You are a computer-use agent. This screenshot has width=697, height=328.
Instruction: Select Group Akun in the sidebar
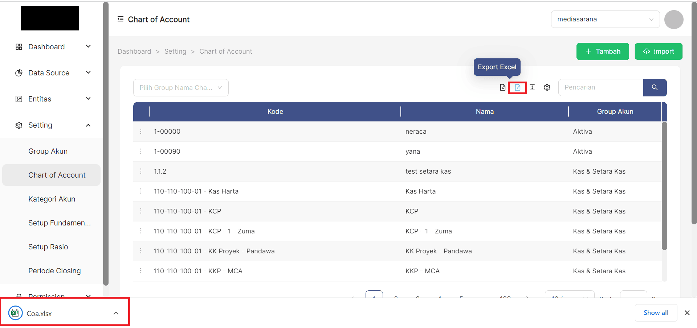coord(48,151)
